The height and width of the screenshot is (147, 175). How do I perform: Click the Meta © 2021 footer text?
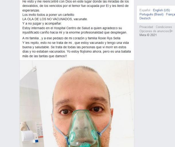point(148,35)
